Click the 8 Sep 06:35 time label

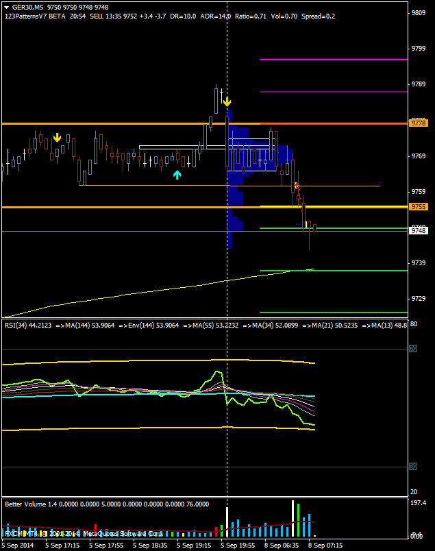(x=282, y=546)
